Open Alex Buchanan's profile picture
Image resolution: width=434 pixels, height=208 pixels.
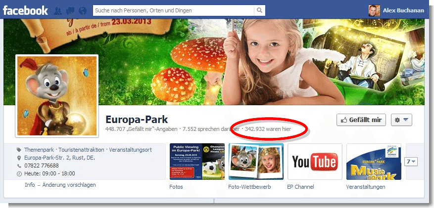(374, 10)
